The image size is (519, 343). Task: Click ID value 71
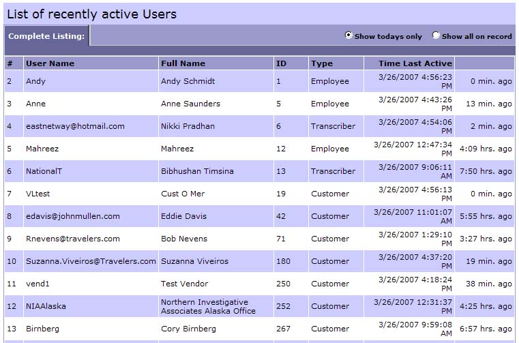tap(281, 239)
